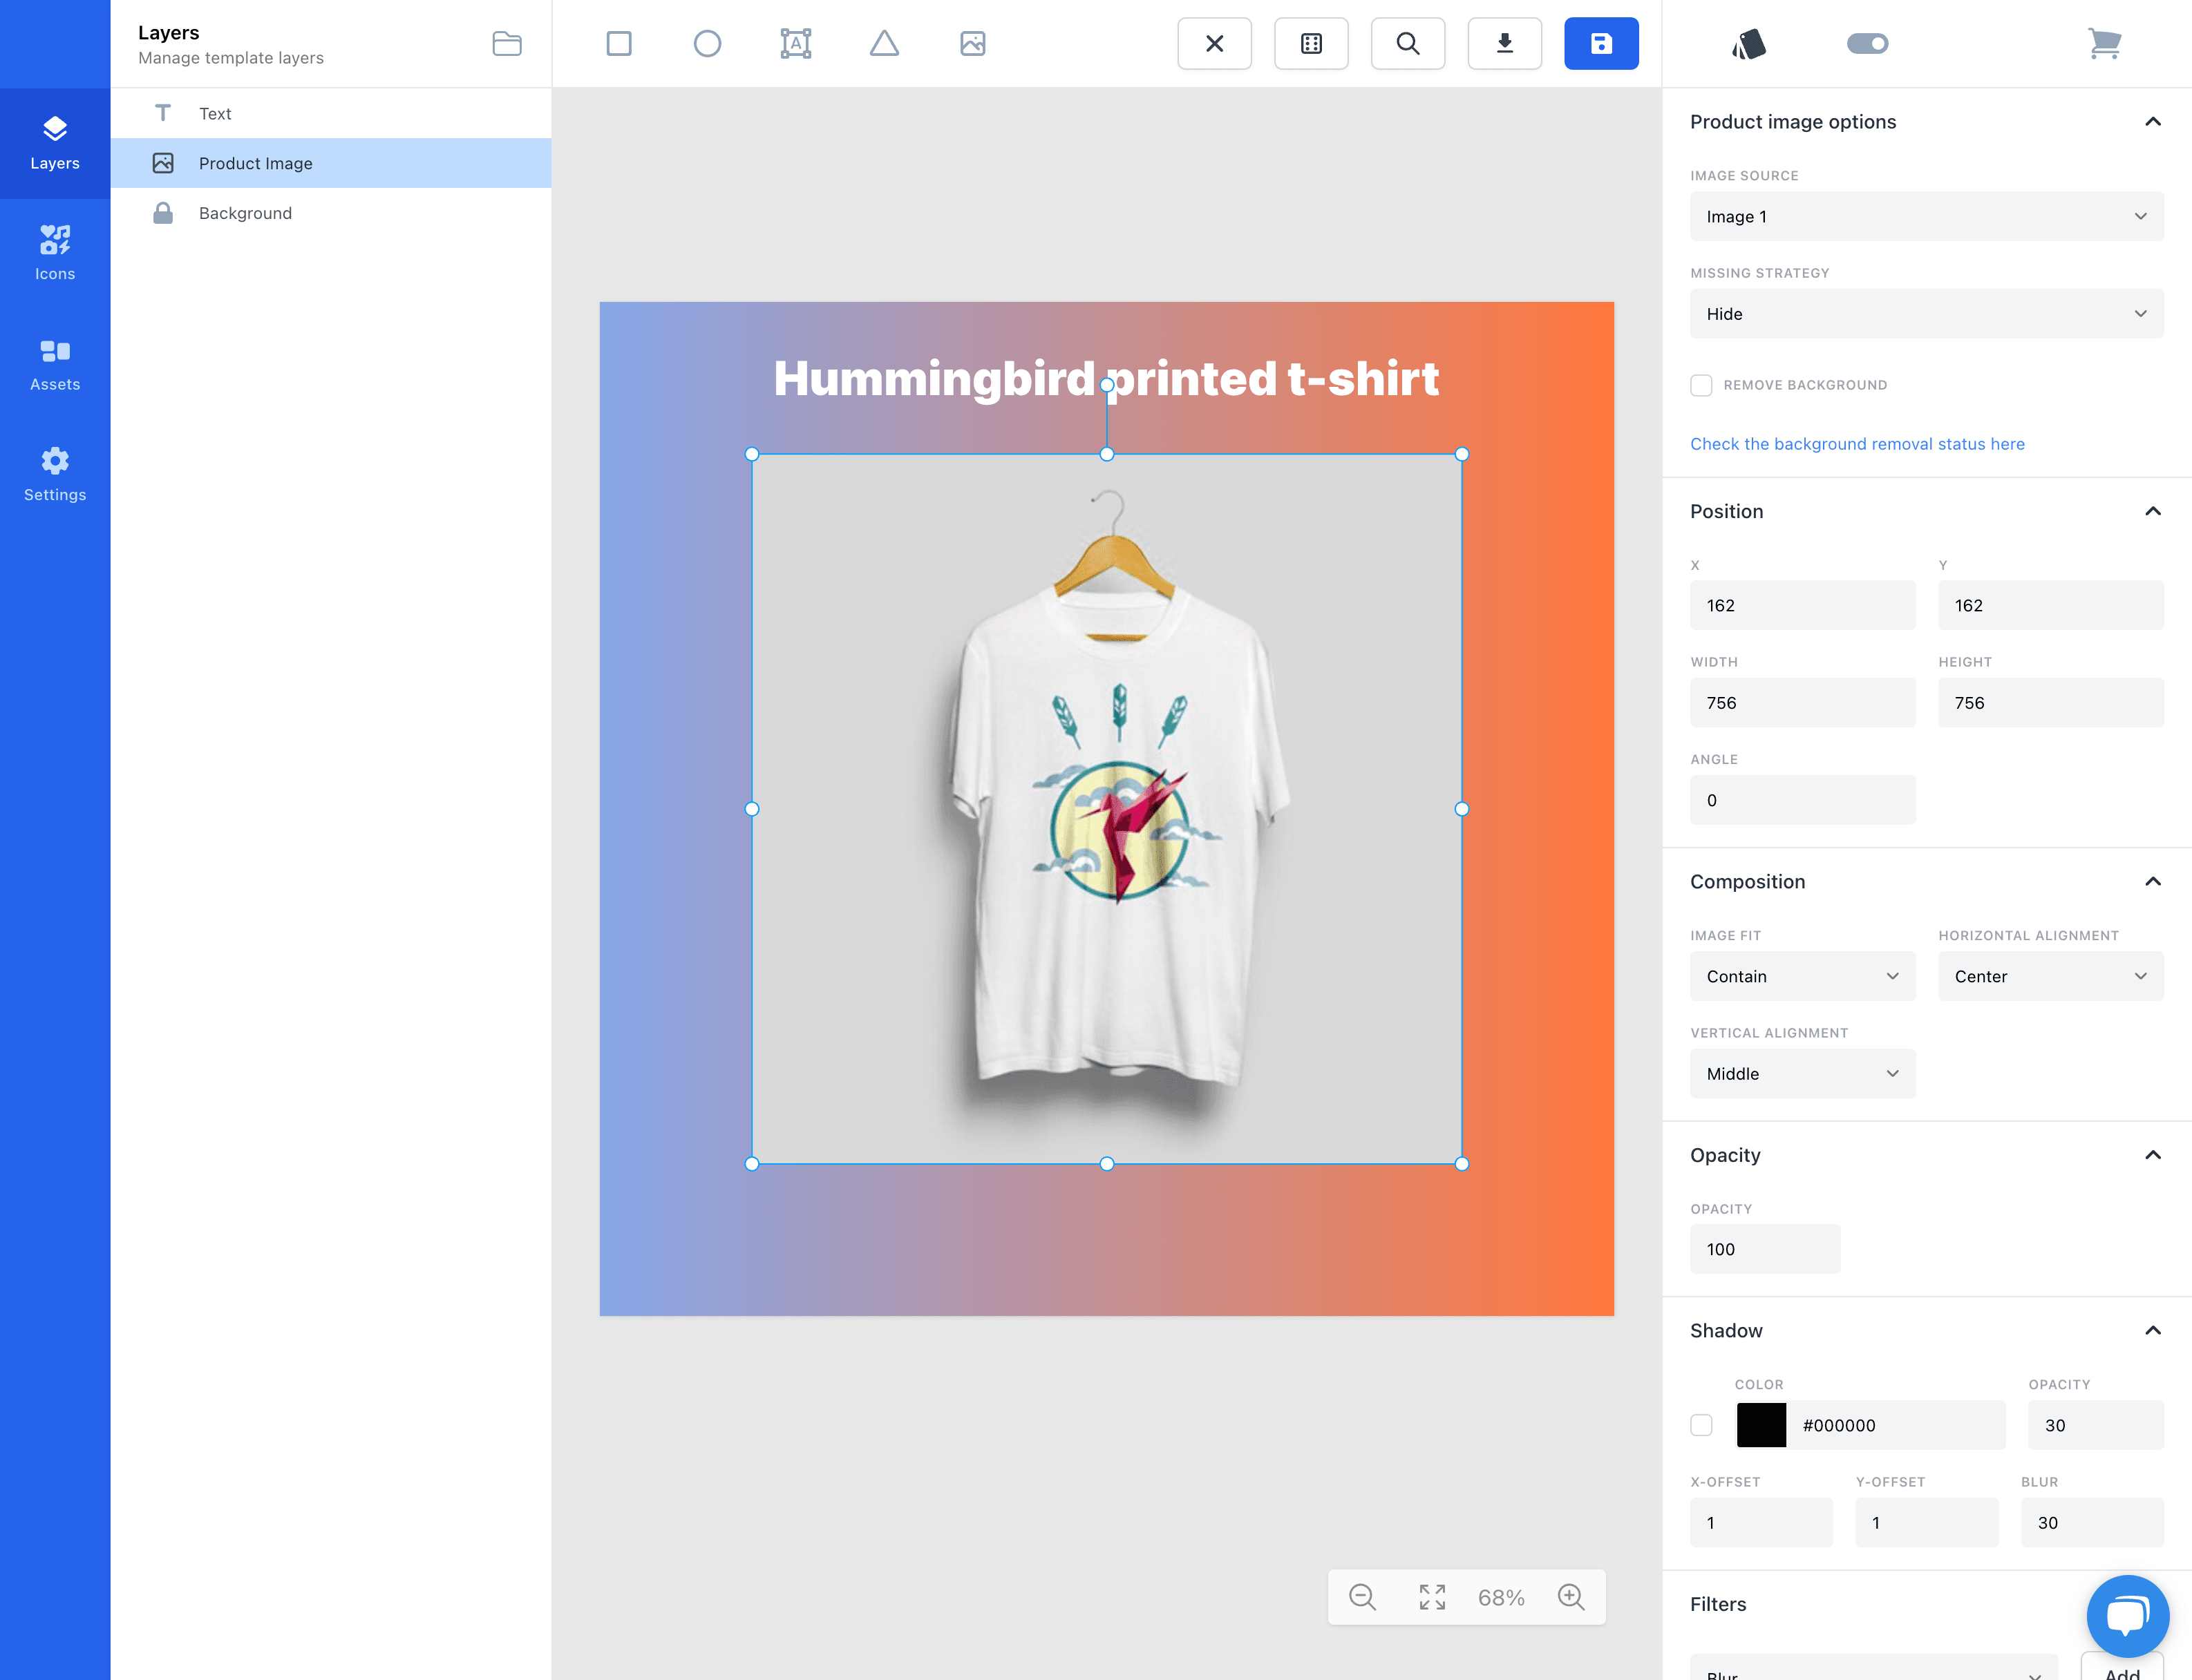The height and width of the screenshot is (1680, 2192).
Task: Select the Background layer
Action: pyautogui.click(x=245, y=213)
